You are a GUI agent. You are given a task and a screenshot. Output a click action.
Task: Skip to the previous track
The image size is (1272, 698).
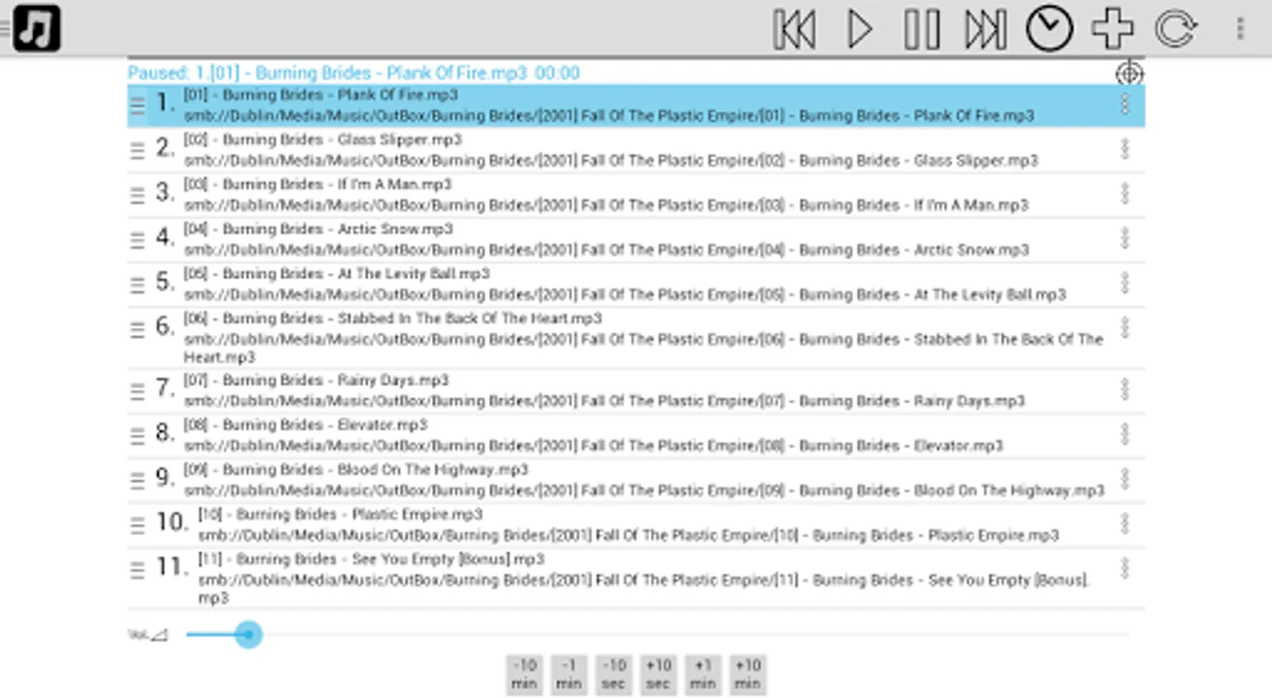(x=794, y=29)
